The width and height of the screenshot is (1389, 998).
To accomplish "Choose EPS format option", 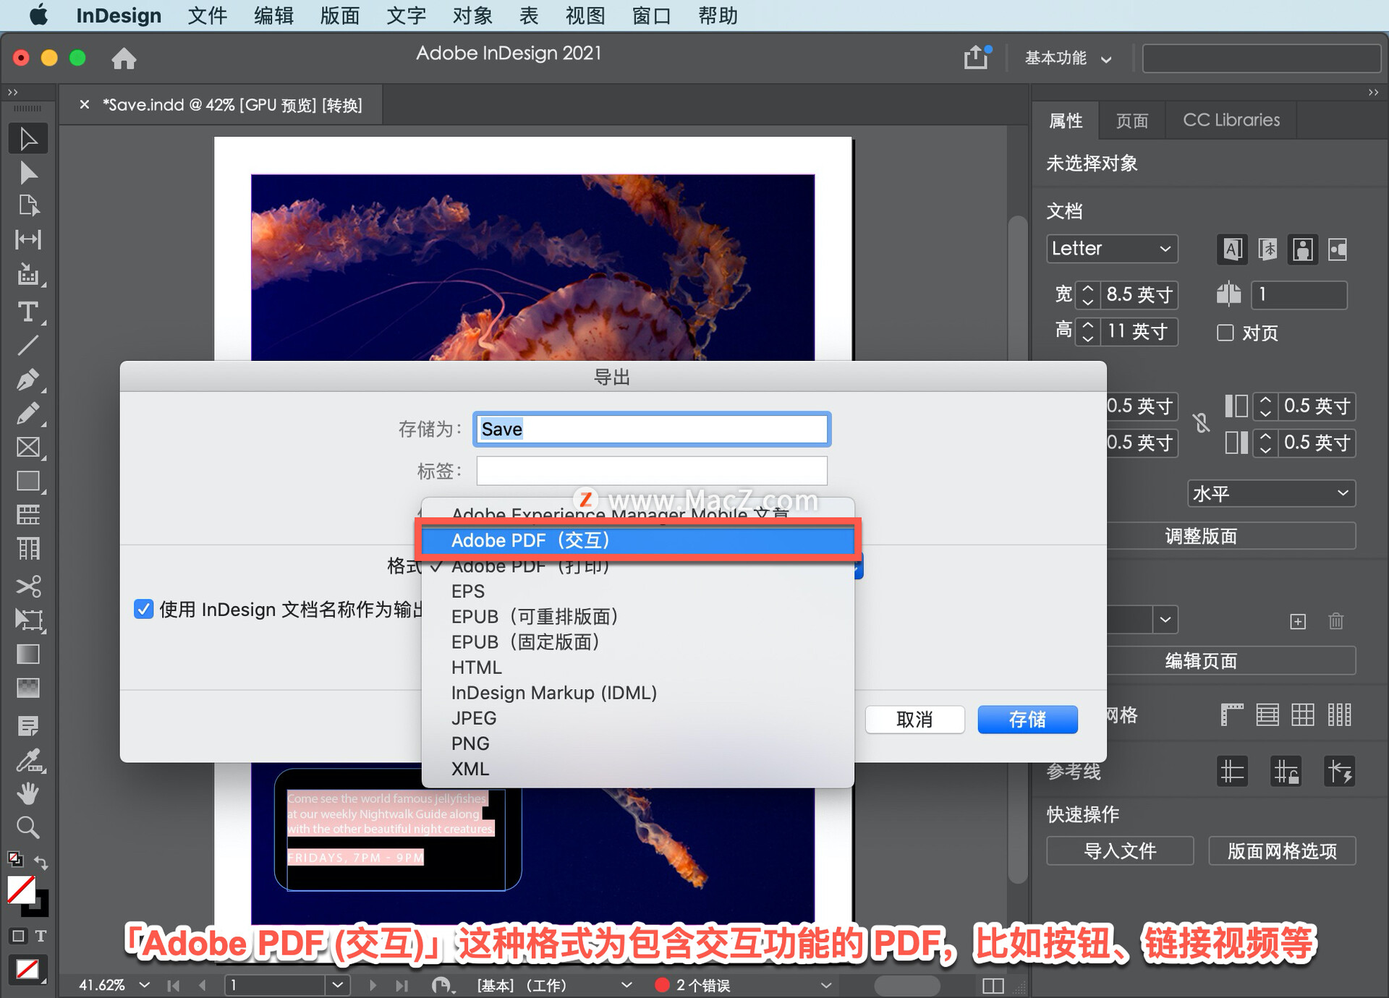I will click(638, 591).
